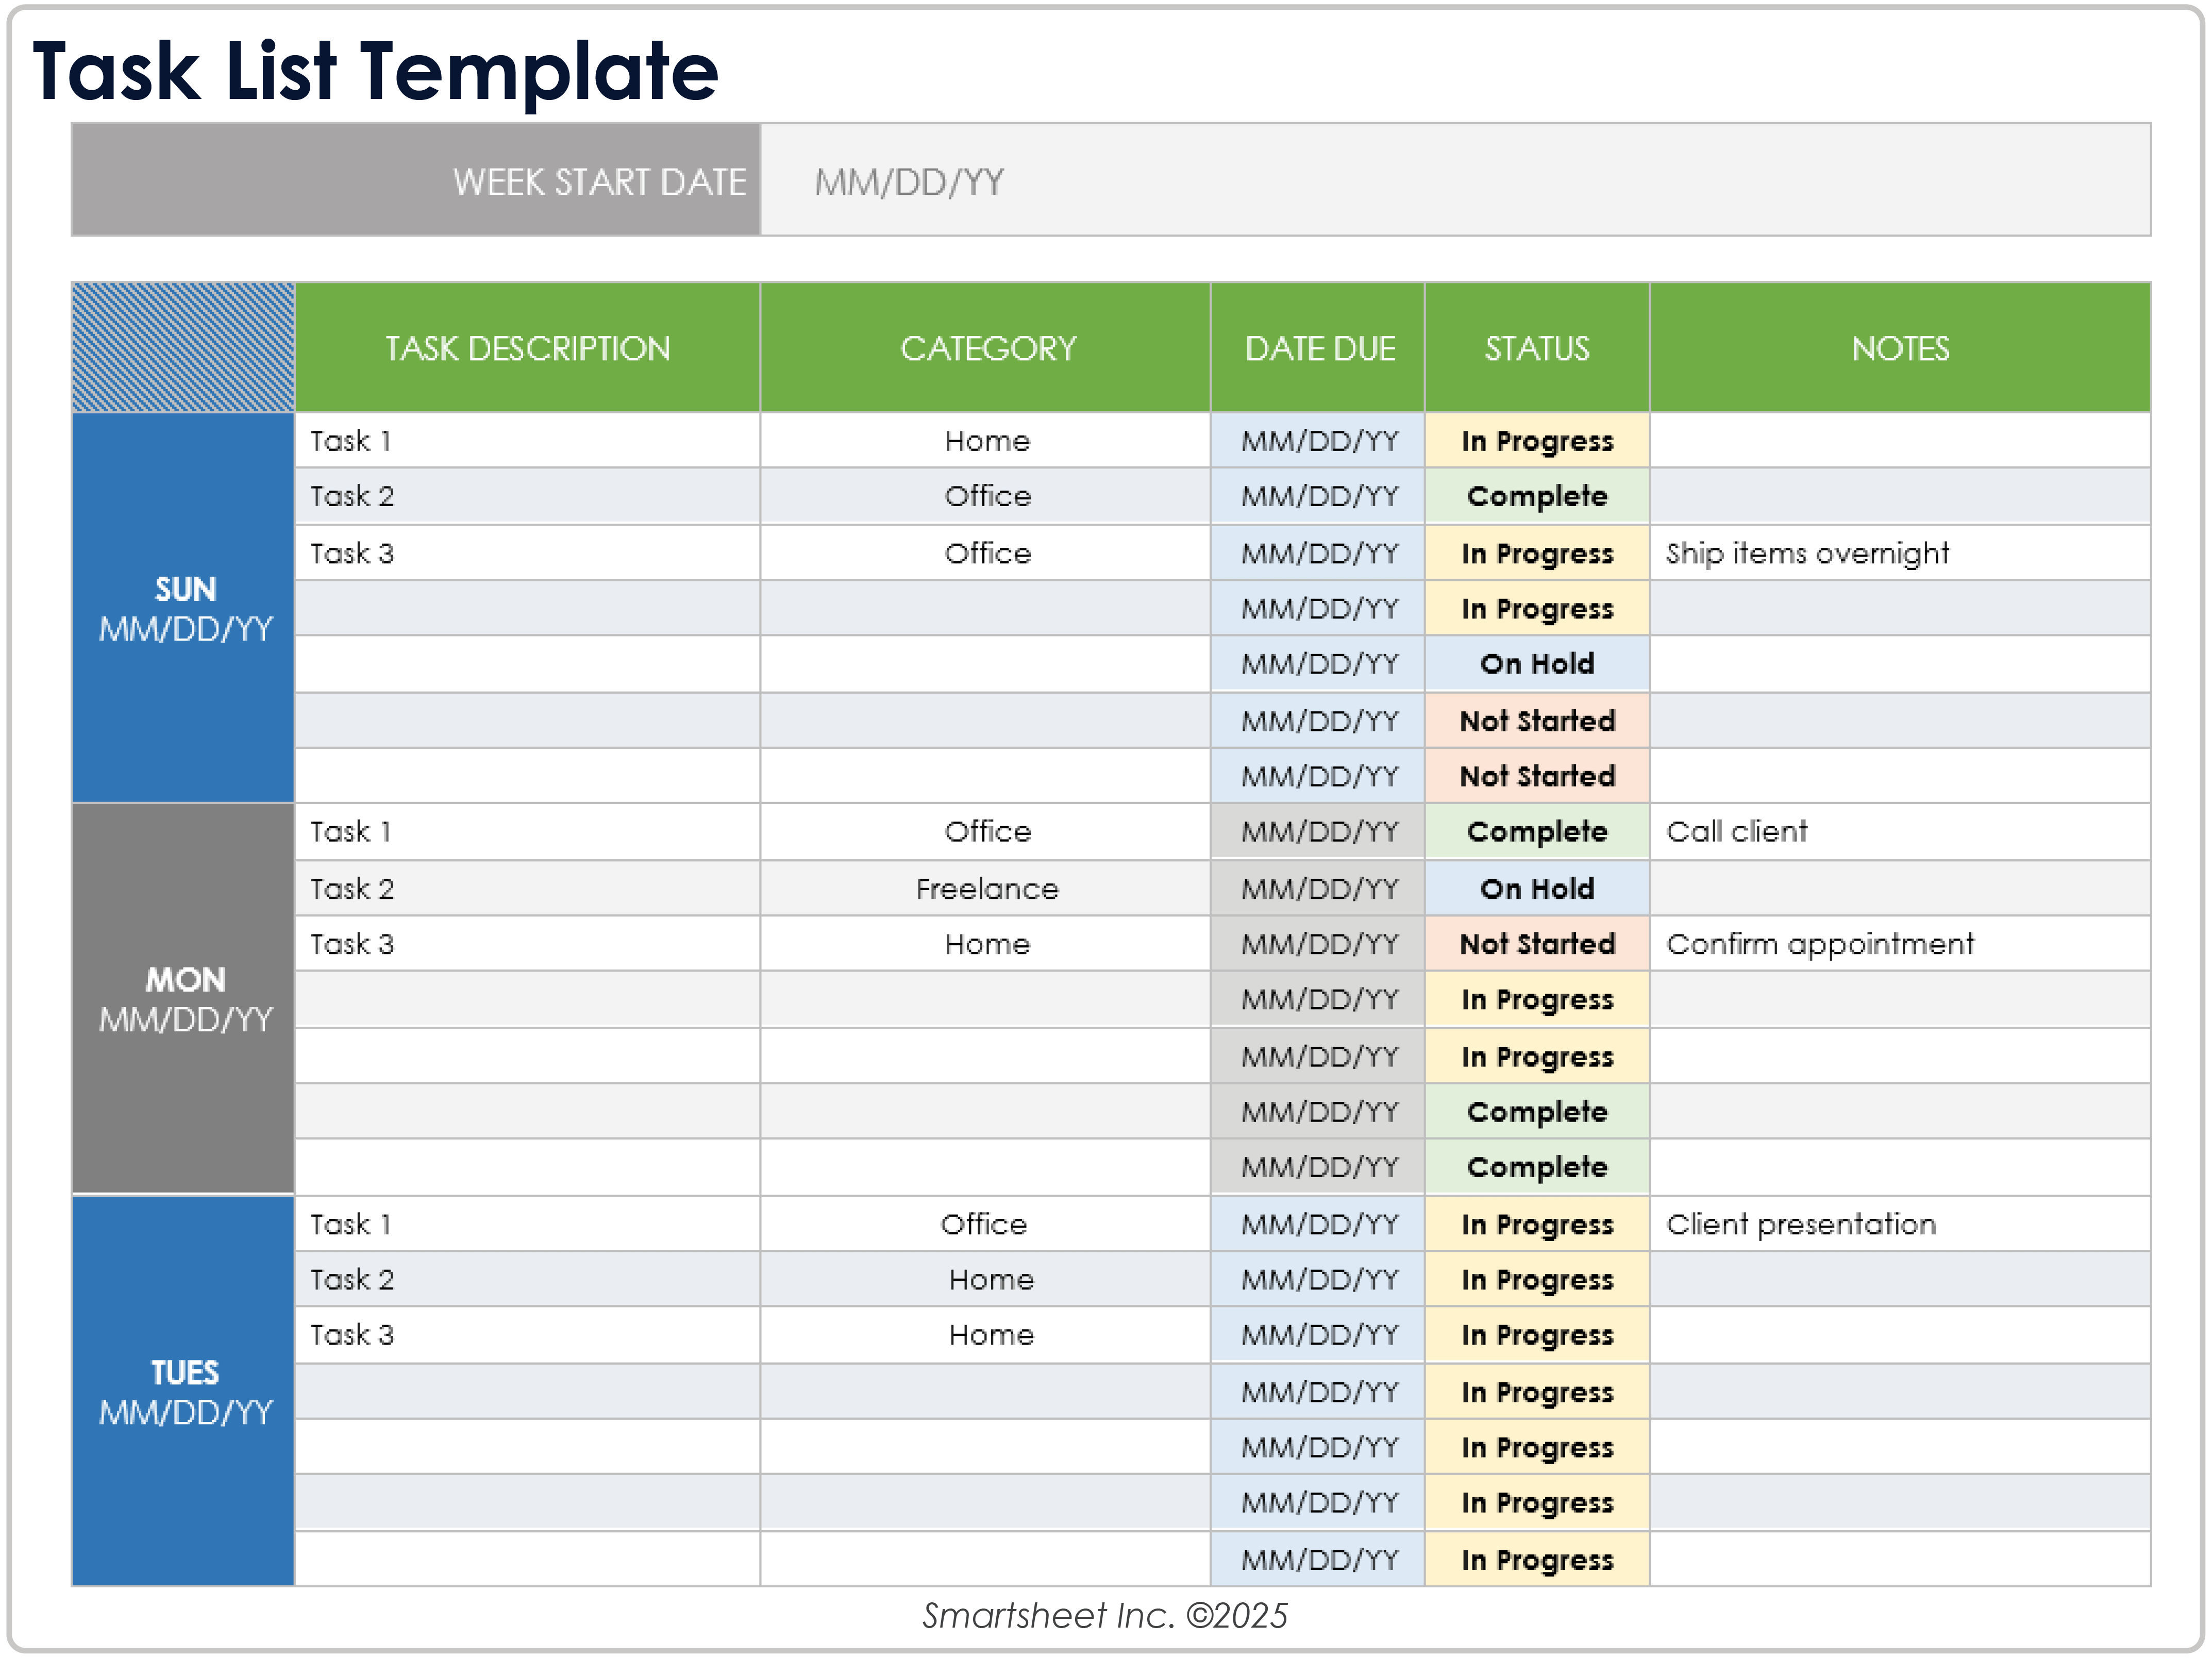2212x1658 pixels.
Task: Click the DATE DUE column header
Action: (x=1318, y=348)
